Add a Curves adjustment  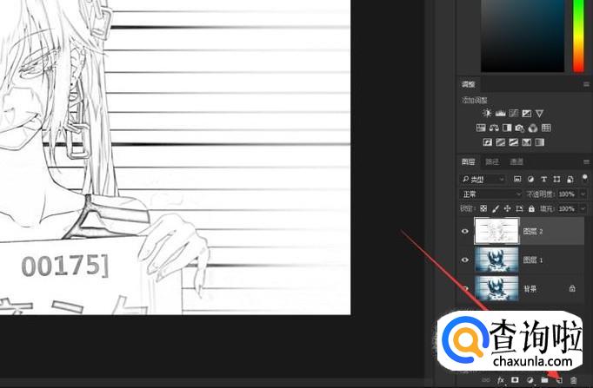[514, 113]
